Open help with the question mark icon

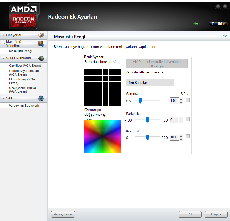point(225,37)
